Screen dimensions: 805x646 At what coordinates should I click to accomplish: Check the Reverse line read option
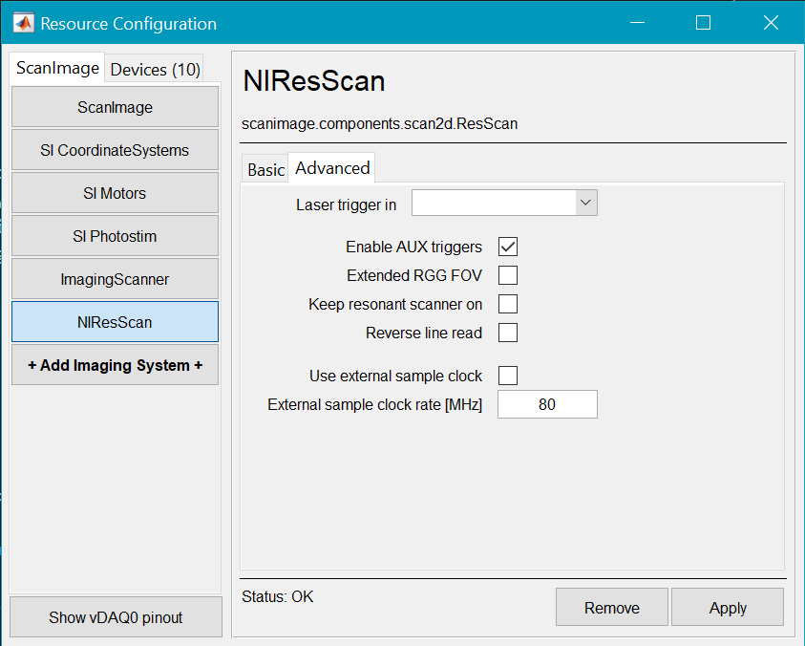[508, 333]
